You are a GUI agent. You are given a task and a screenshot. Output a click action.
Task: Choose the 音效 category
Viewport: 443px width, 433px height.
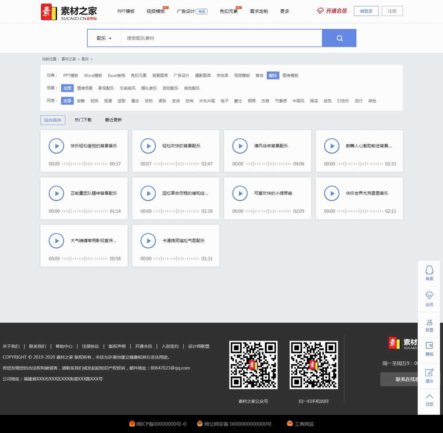(259, 75)
